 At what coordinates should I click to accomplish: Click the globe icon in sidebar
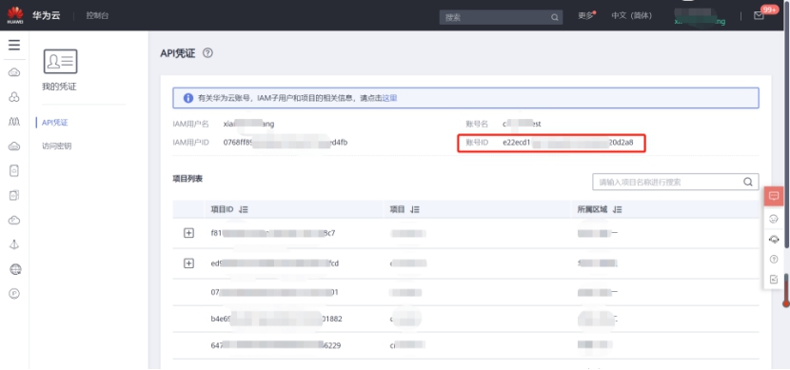[x=15, y=270]
